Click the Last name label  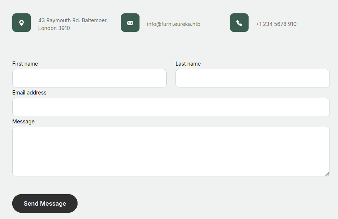click(x=188, y=64)
